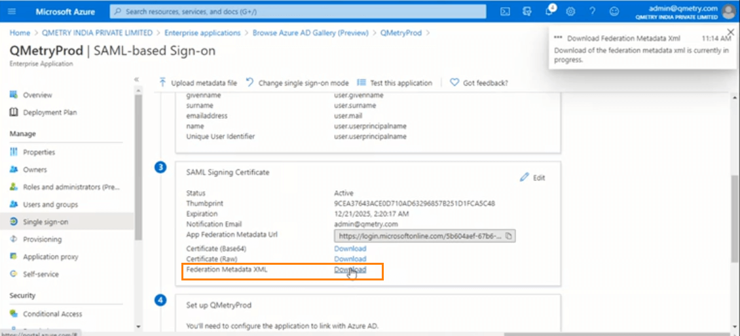Click Change single sign-on mode
The height and width of the screenshot is (336, 740).
coord(297,83)
